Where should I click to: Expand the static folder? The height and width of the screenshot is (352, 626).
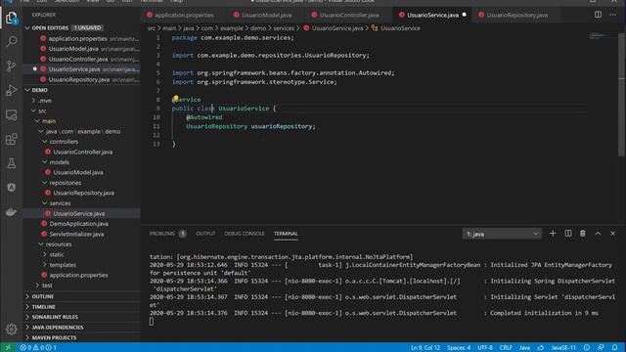(x=82, y=254)
